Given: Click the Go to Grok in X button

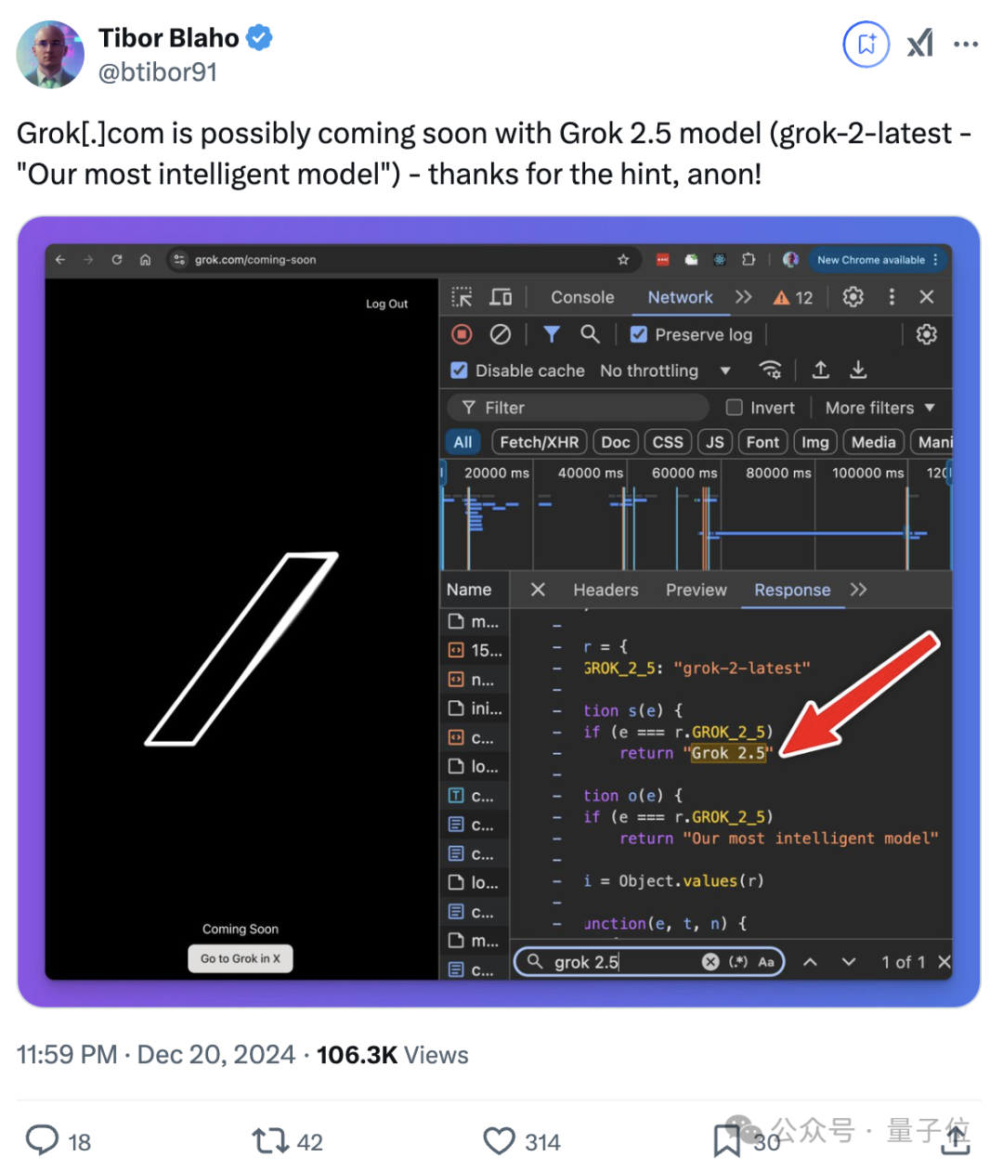Looking at the screenshot, I should [240, 958].
